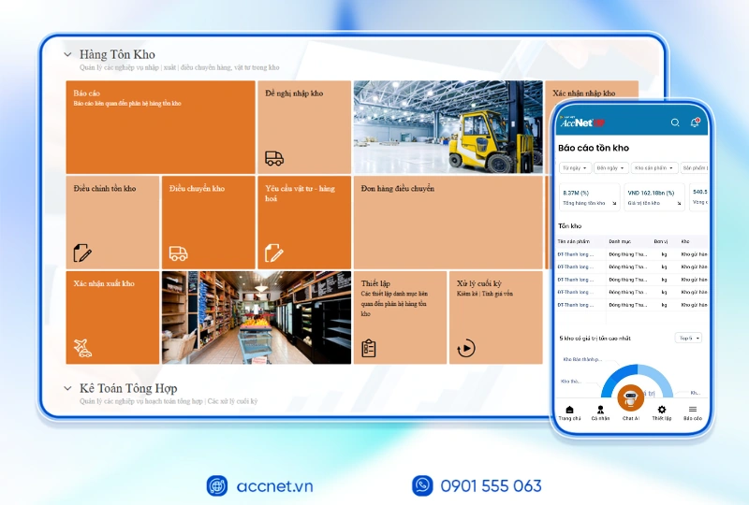749x505 pixels.
Task: Open the Đơn hàng điều chuyển tile
Action: tap(448, 223)
